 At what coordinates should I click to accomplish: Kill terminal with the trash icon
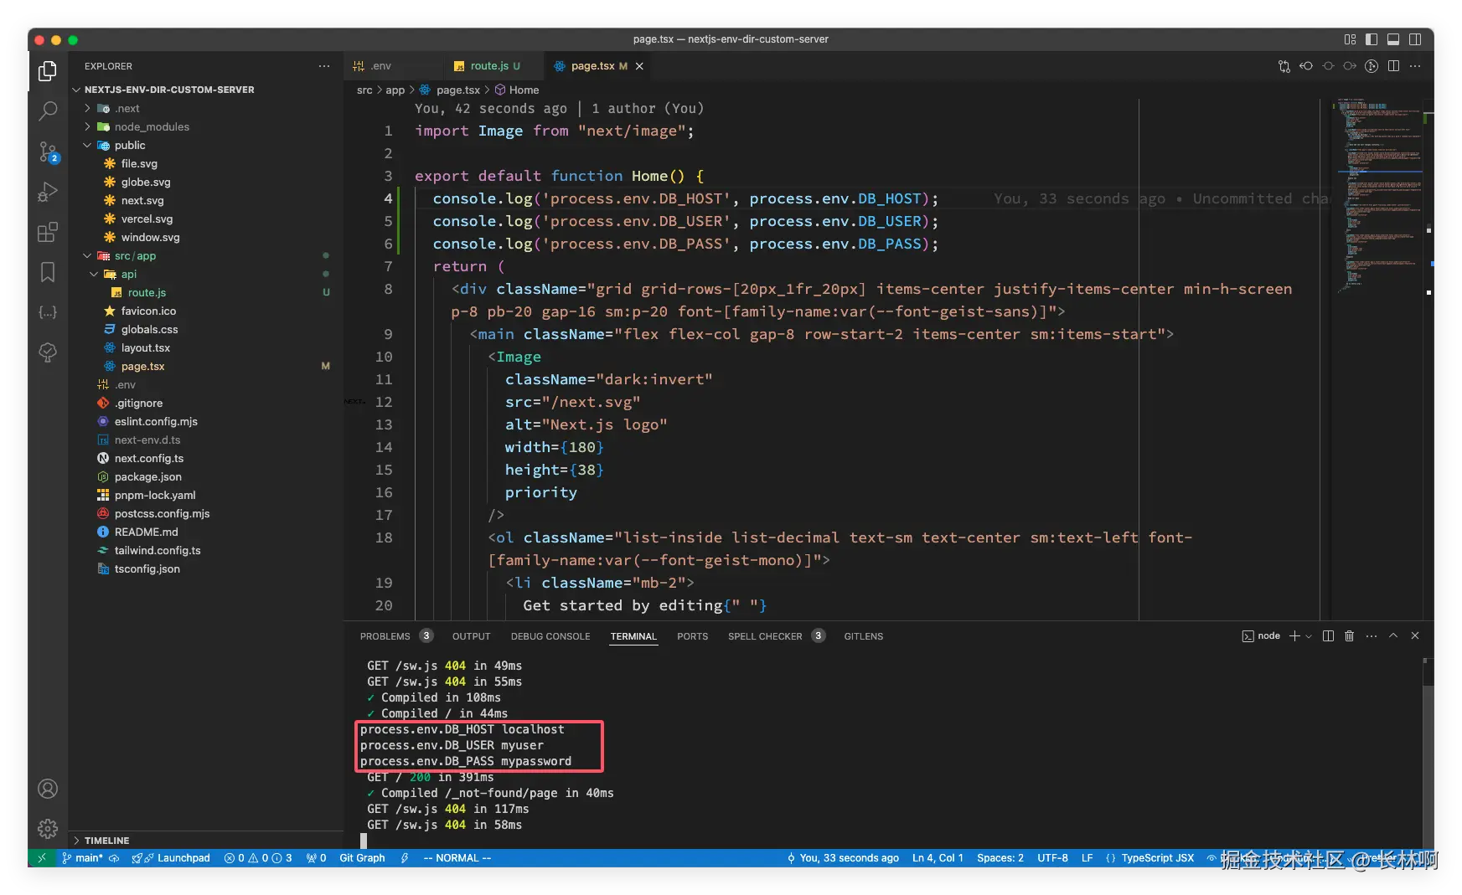1349,636
